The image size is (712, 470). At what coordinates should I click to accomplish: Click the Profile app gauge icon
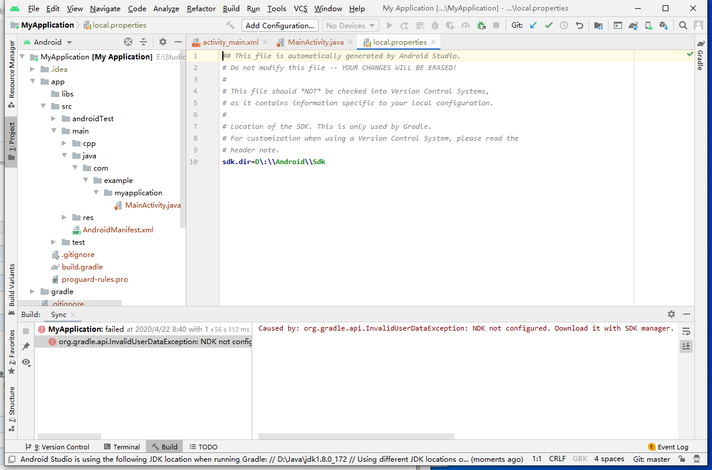466,25
